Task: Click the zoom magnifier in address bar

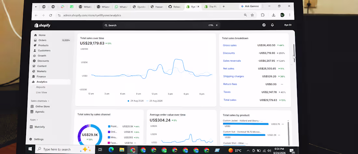Action: click(245, 15)
